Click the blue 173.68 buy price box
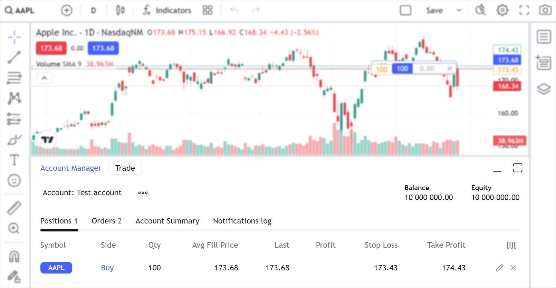The height and width of the screenshot is (288, 556). click(x=103, y=48)
